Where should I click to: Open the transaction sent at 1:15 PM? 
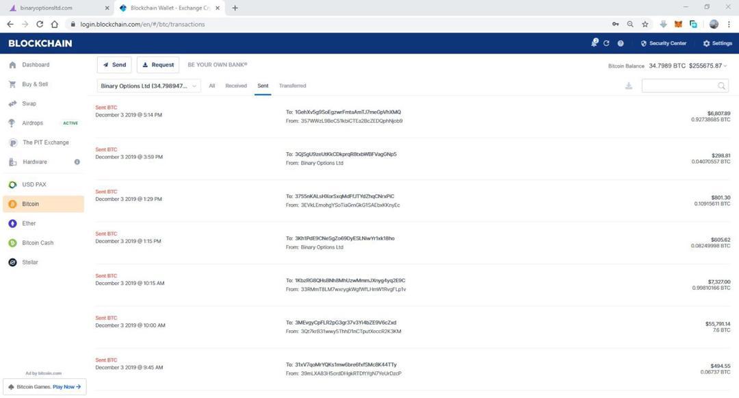click(x=413, y=243)
